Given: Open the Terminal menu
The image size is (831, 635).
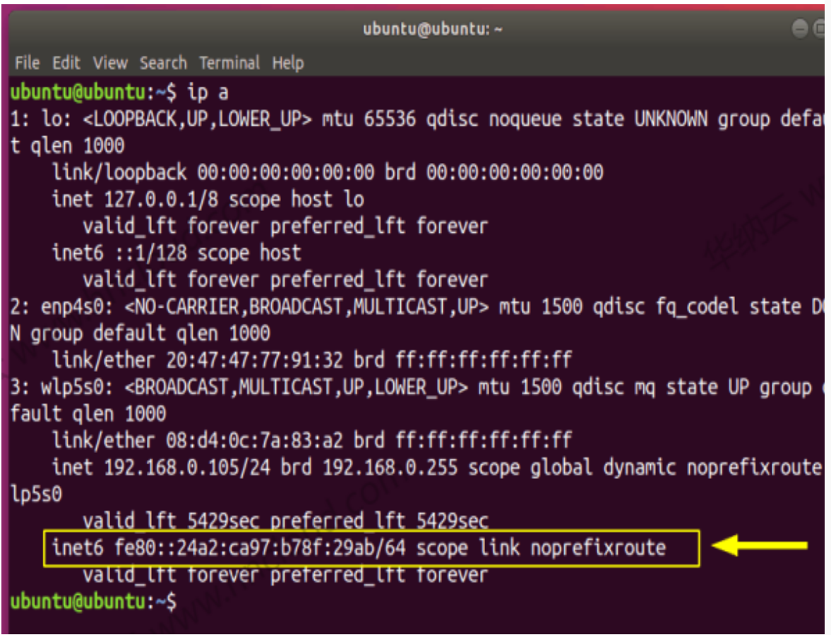Looking at the screenshot, I should tap(229, 63).
